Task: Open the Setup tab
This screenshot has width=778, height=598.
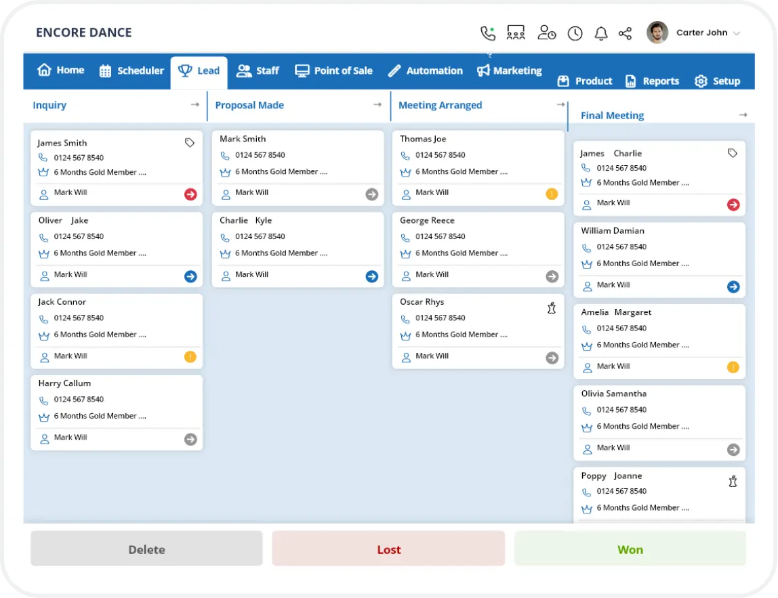Action: coord(718,81)
